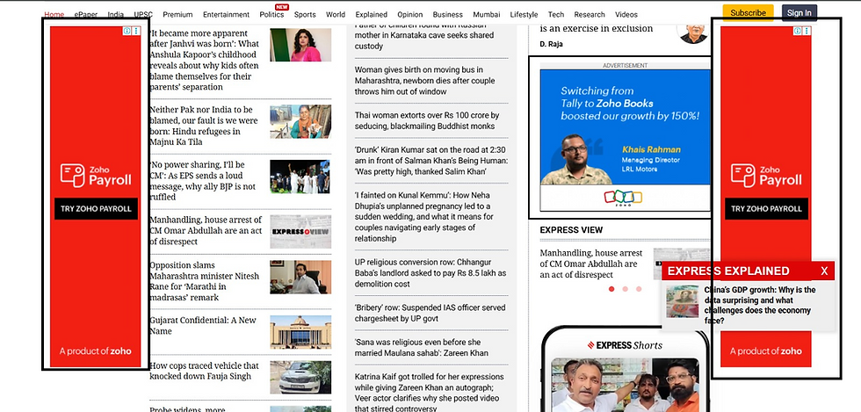This screenshot has width=861, height=412.
Task: Go to Opinion section
Action: (410, 14)
